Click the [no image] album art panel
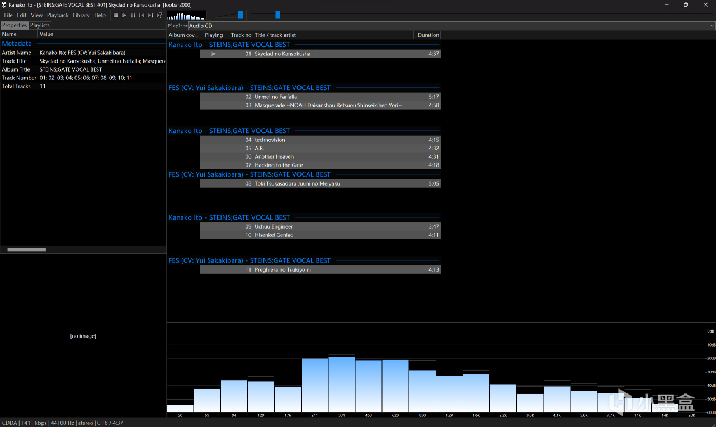 [x=83, y=336]
